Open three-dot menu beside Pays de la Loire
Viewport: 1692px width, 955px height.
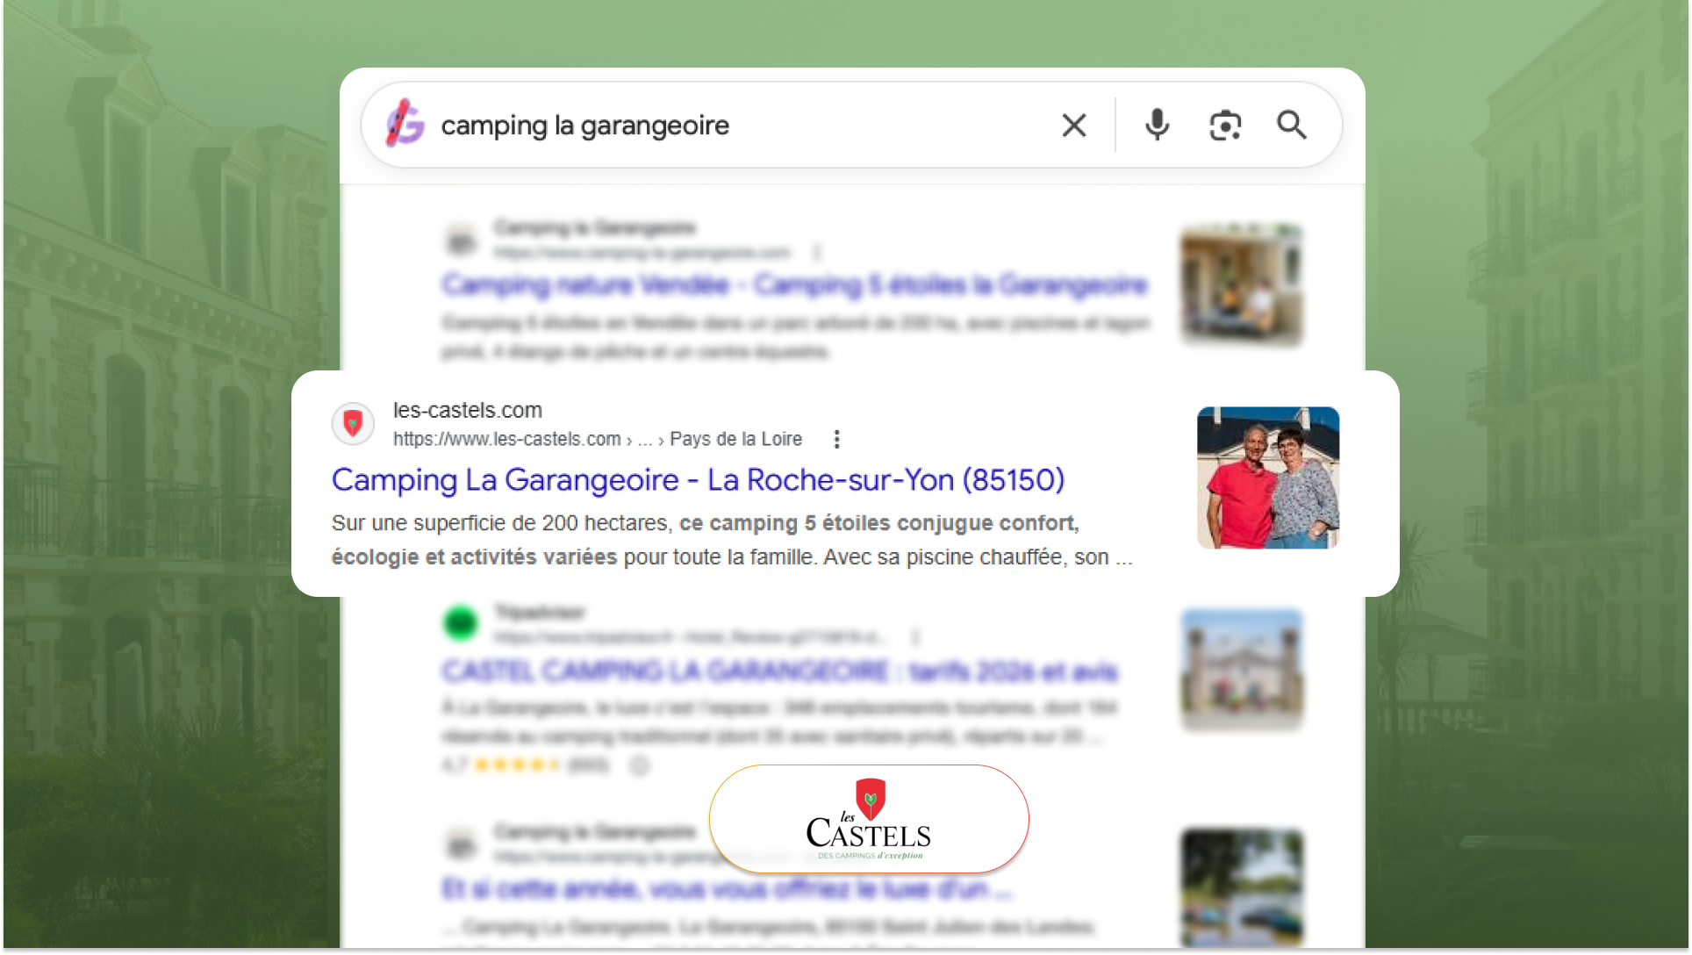pos(836,439)
